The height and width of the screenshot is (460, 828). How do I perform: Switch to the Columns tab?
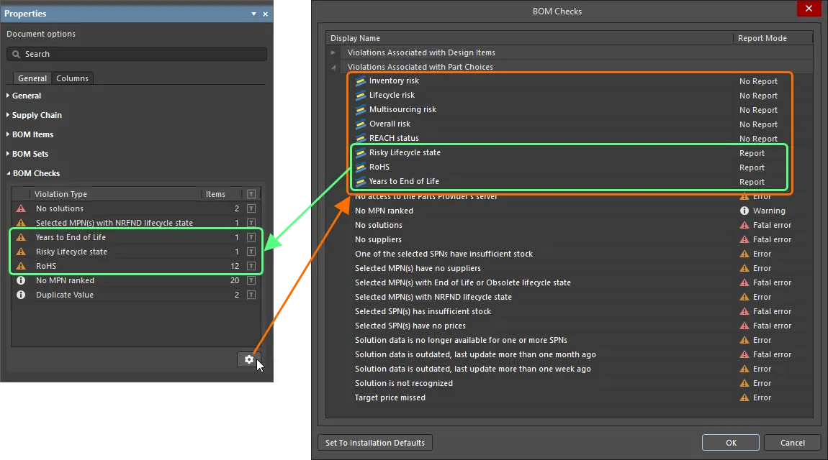pos(72,78)
